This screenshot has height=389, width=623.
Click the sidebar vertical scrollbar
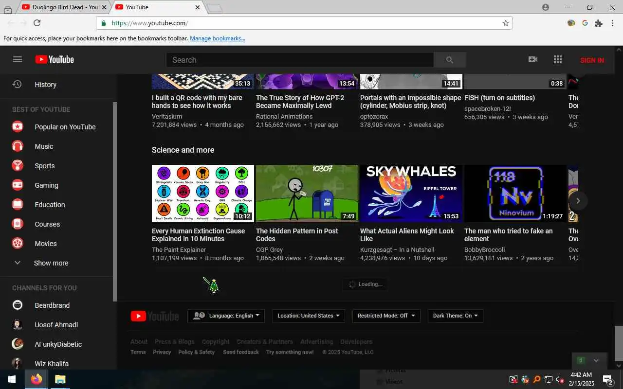pos(115,202)
